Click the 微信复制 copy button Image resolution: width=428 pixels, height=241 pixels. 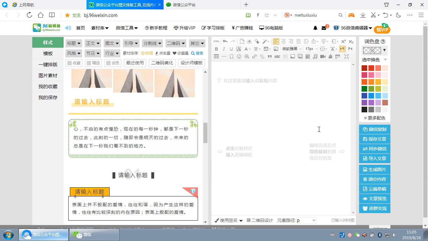[374, 129]
